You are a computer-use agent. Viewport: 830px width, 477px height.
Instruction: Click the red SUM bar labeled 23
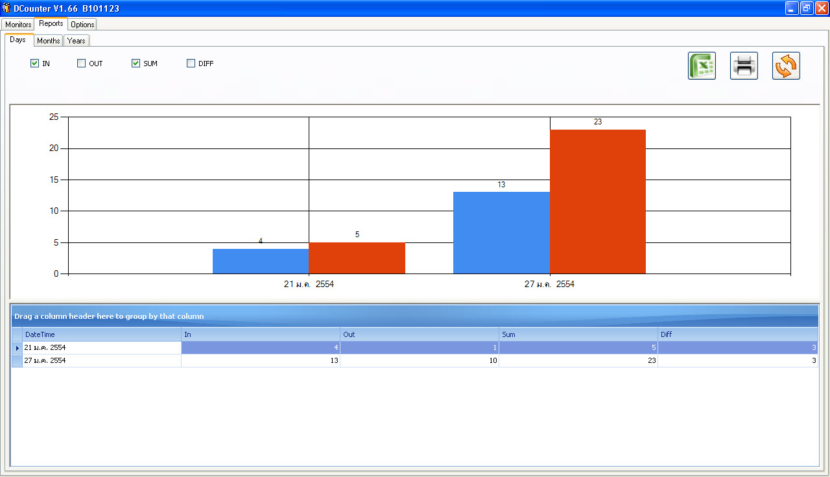[597, 202]
